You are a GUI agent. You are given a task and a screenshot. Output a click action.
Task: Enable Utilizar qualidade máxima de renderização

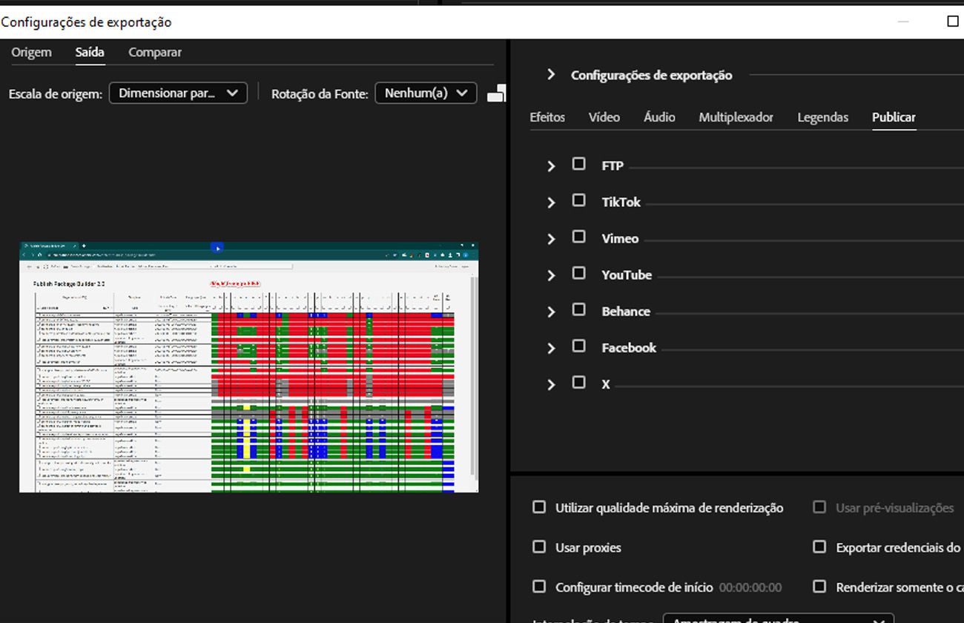tap(539, 507)
